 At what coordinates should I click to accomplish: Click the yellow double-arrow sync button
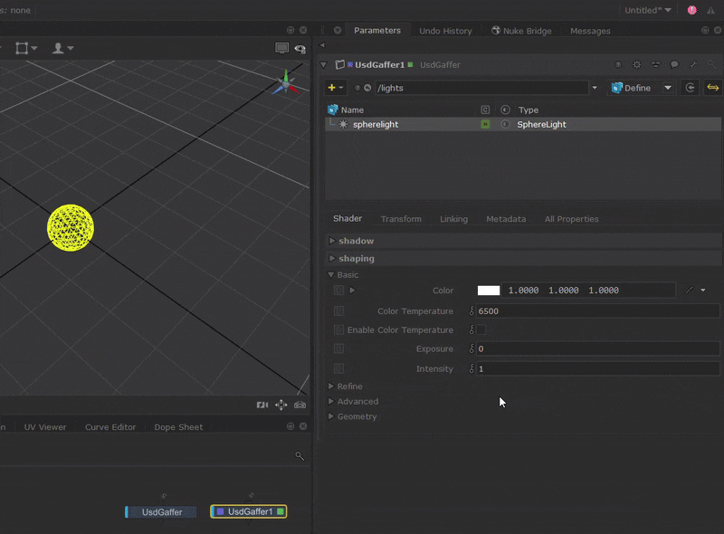point(713,88)
